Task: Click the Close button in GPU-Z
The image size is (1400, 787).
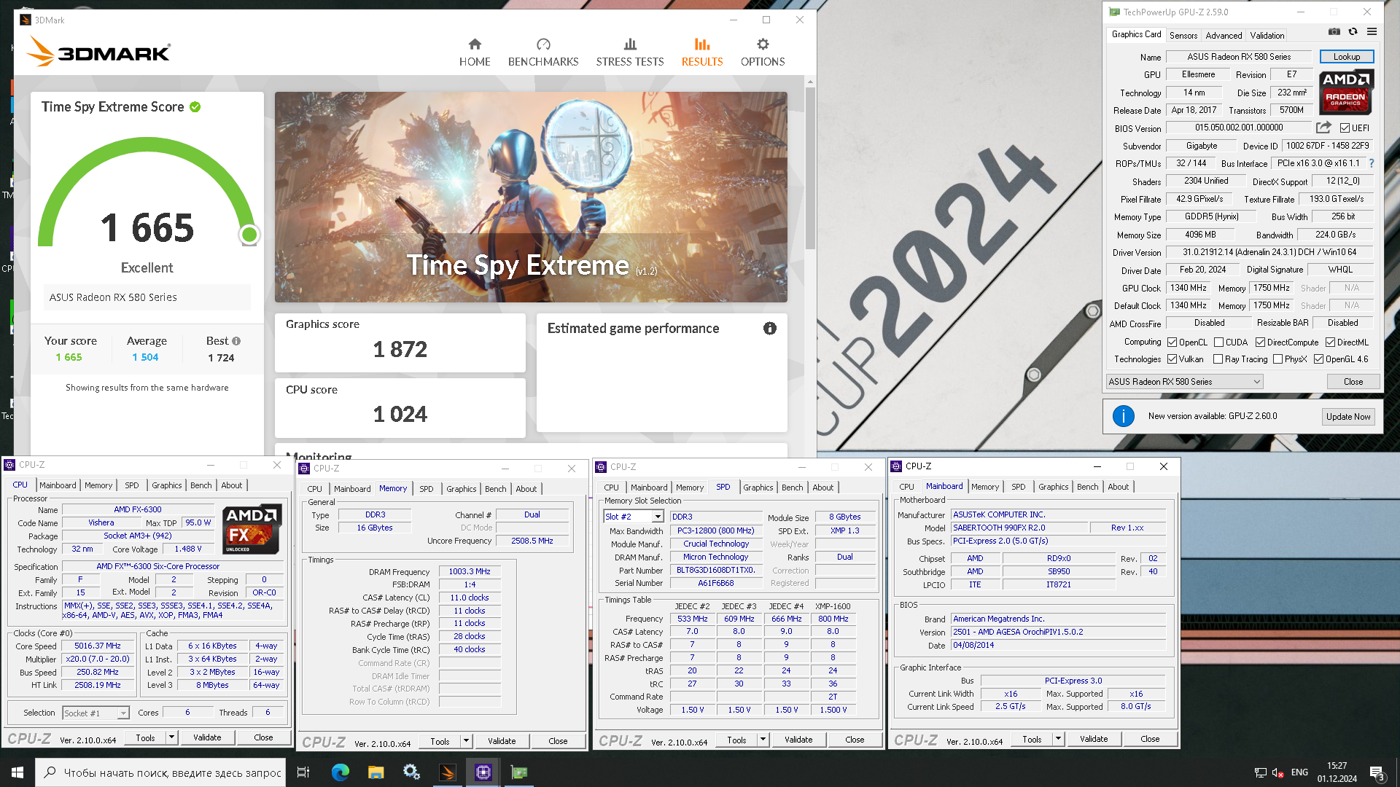Action: click(1353, 382)
